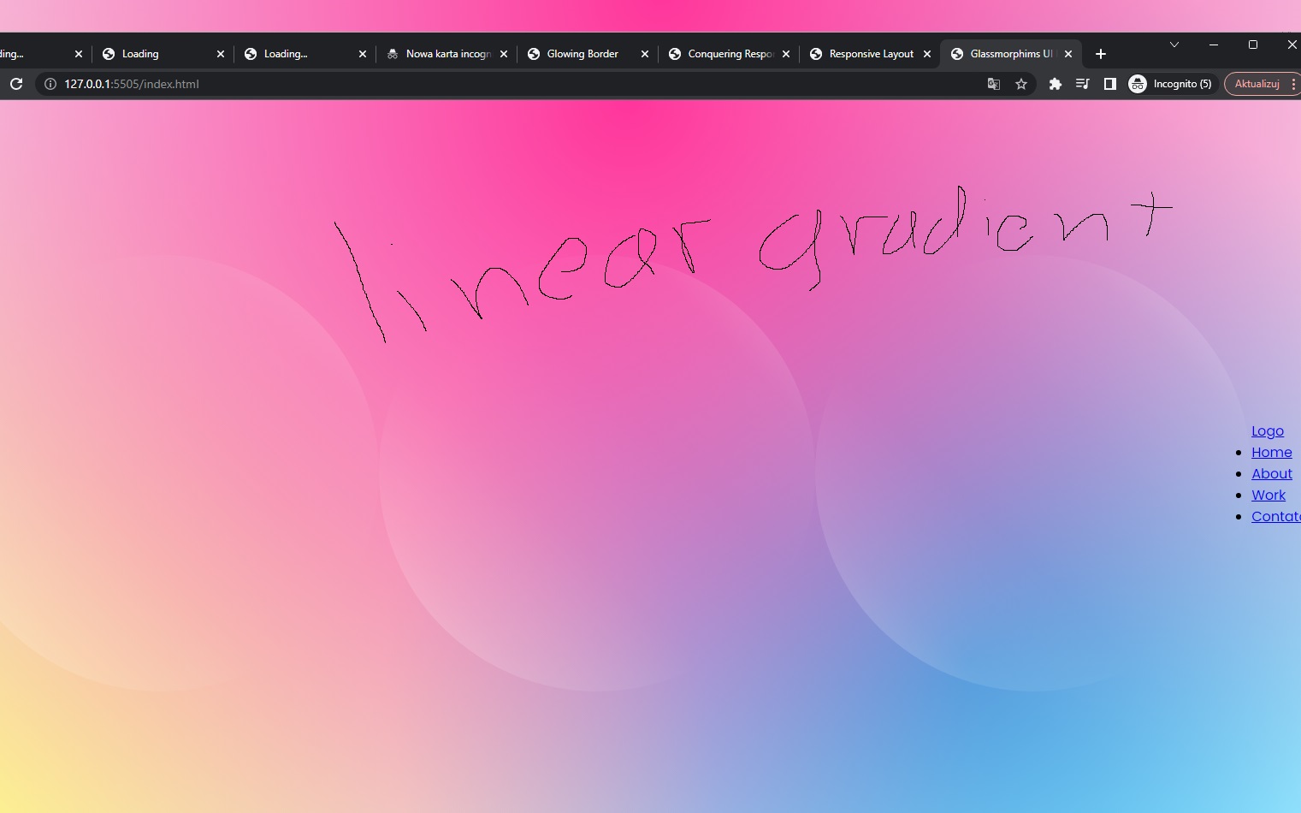
Task: Visit the Work navigation link
Action: click(x=1268, y=496)
